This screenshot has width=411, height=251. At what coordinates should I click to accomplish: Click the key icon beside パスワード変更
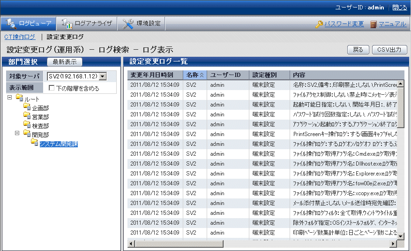(319, 24)
